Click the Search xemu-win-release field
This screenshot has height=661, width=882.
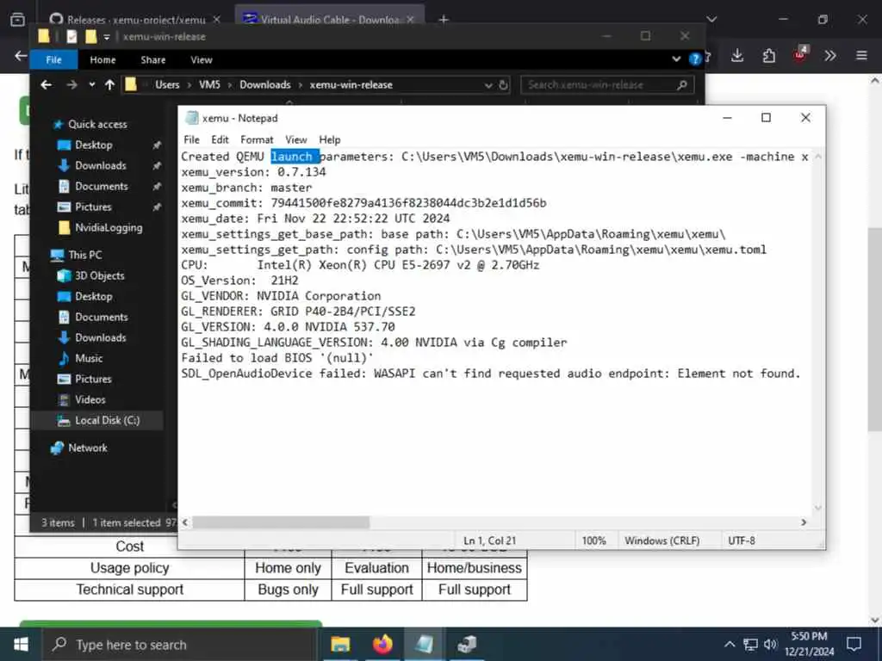[607, 85]
